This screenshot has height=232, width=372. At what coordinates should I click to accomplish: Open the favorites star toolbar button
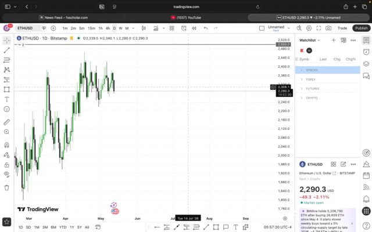(6, 222)
